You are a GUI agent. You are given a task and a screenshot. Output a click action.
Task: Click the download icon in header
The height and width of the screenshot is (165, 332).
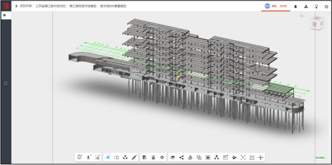point(306,6)
